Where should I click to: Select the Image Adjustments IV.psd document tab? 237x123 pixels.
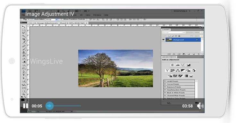coord(58,23)
